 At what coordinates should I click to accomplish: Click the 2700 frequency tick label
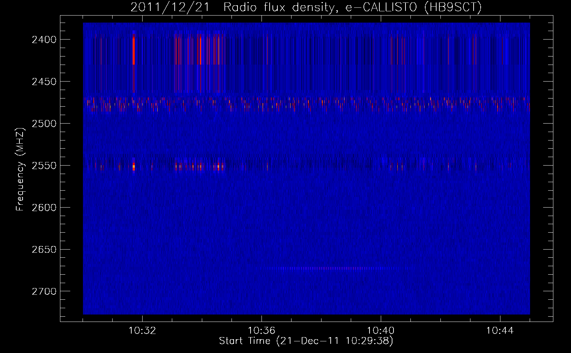point(44,292)
